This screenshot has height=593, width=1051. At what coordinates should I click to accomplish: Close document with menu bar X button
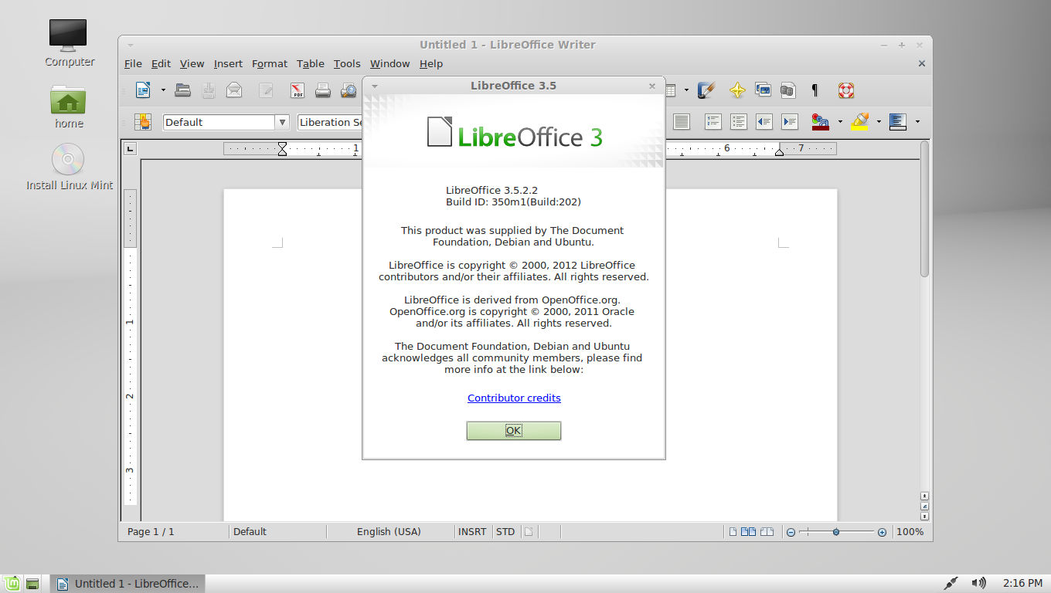[922, 64]
